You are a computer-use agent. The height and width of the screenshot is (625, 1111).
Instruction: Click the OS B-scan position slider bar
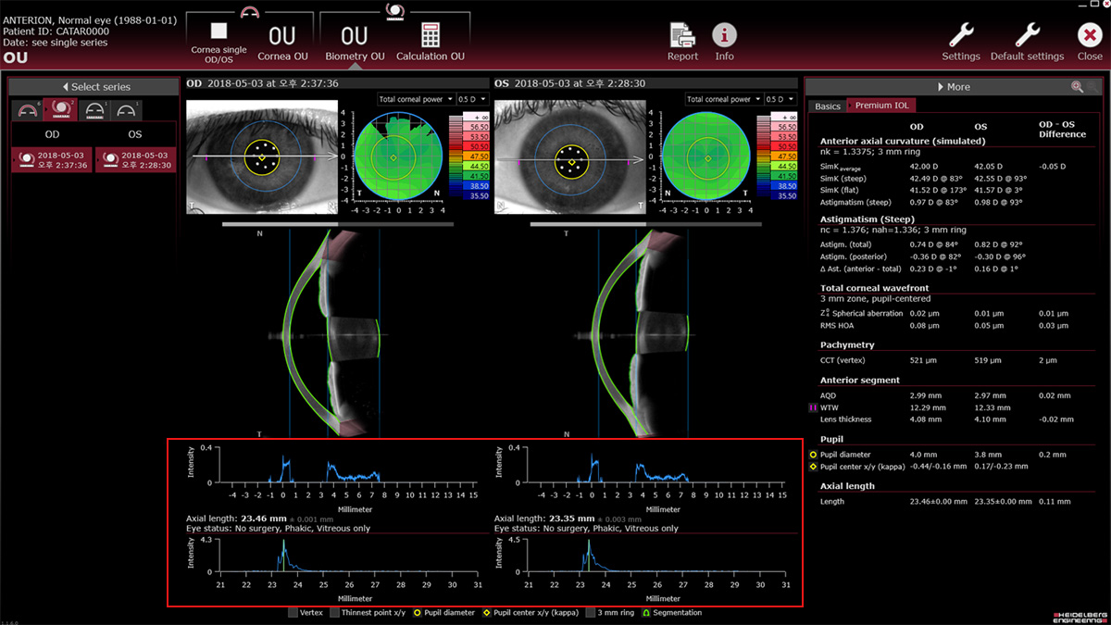click(x=646, y=224)
